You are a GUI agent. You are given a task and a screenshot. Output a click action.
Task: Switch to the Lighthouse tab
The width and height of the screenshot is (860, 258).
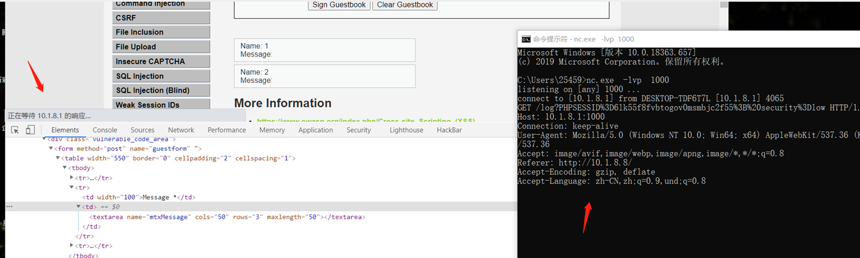(x=406, y=130)
